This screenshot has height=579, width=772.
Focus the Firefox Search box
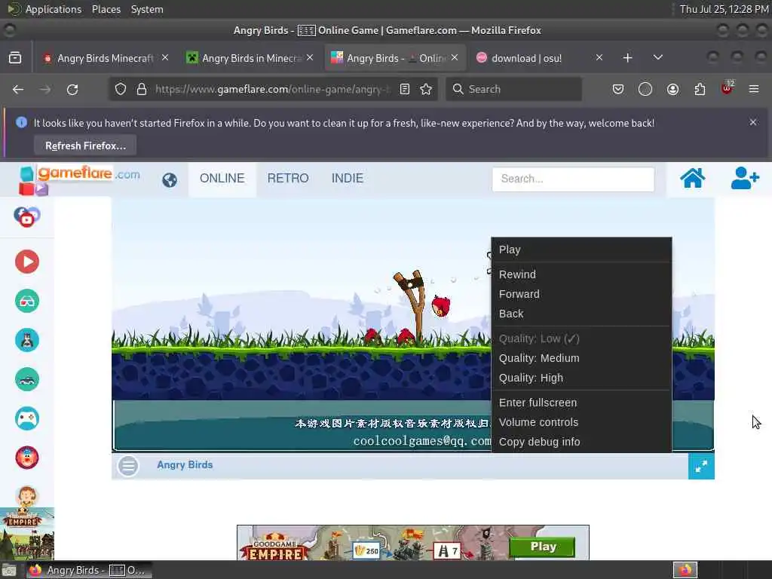513,89
